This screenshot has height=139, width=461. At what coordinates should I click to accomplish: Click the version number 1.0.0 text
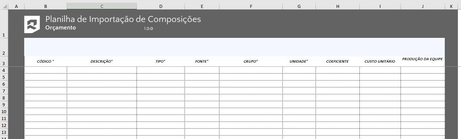click(148, 29)
